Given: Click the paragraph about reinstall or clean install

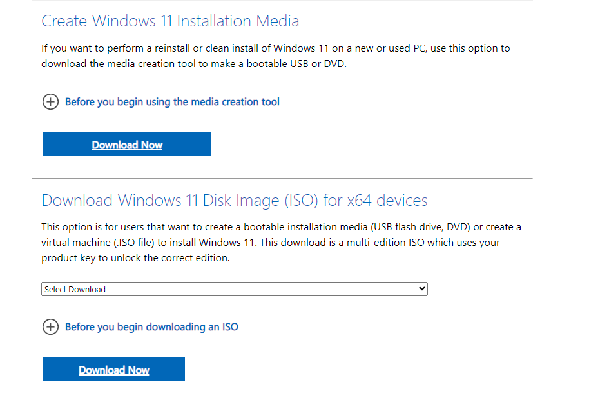Looking at the screenshot, I should point(276,56).
